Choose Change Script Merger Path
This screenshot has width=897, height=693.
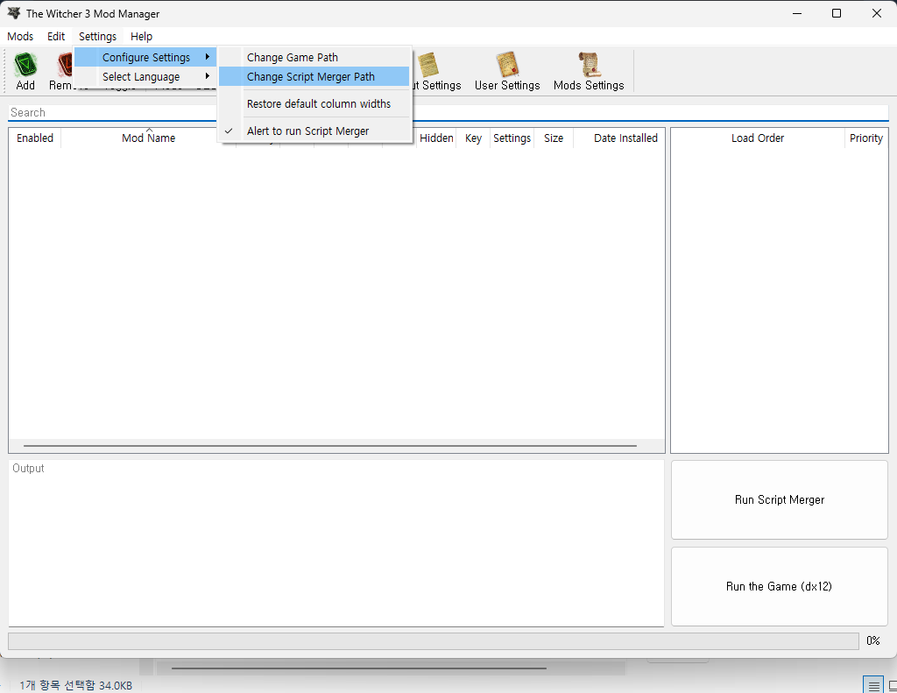(x=314, y=77)
